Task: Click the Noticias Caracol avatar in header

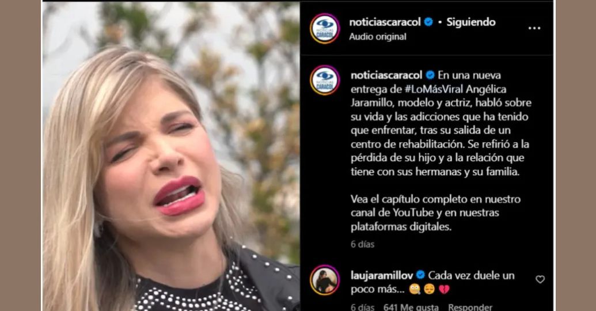Action: tap(325, 29)
